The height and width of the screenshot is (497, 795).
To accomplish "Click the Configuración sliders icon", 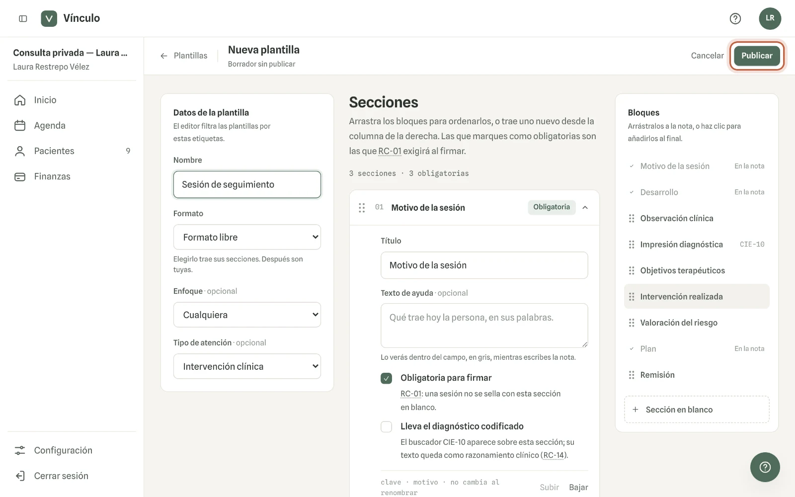I will [x=20, y=450].
